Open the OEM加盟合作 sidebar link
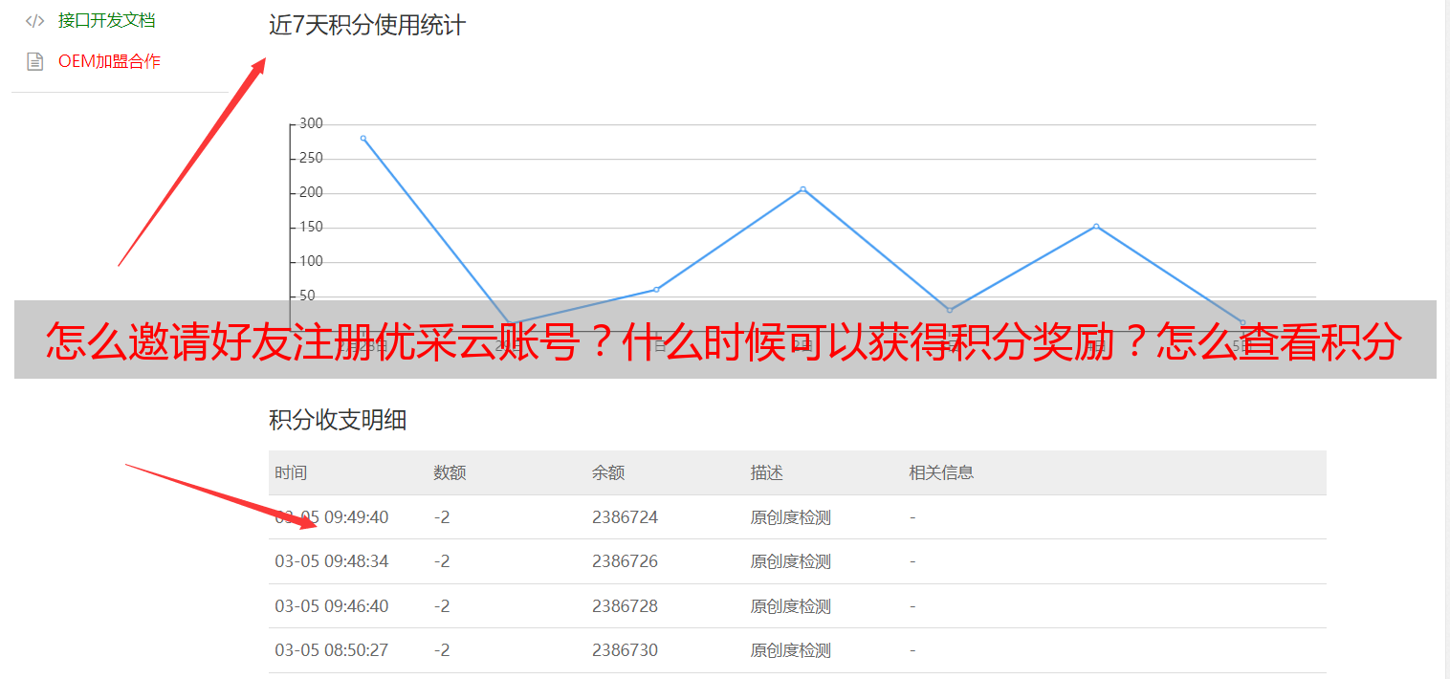This screenshot has width=1450, height=679. coord(109,61)
